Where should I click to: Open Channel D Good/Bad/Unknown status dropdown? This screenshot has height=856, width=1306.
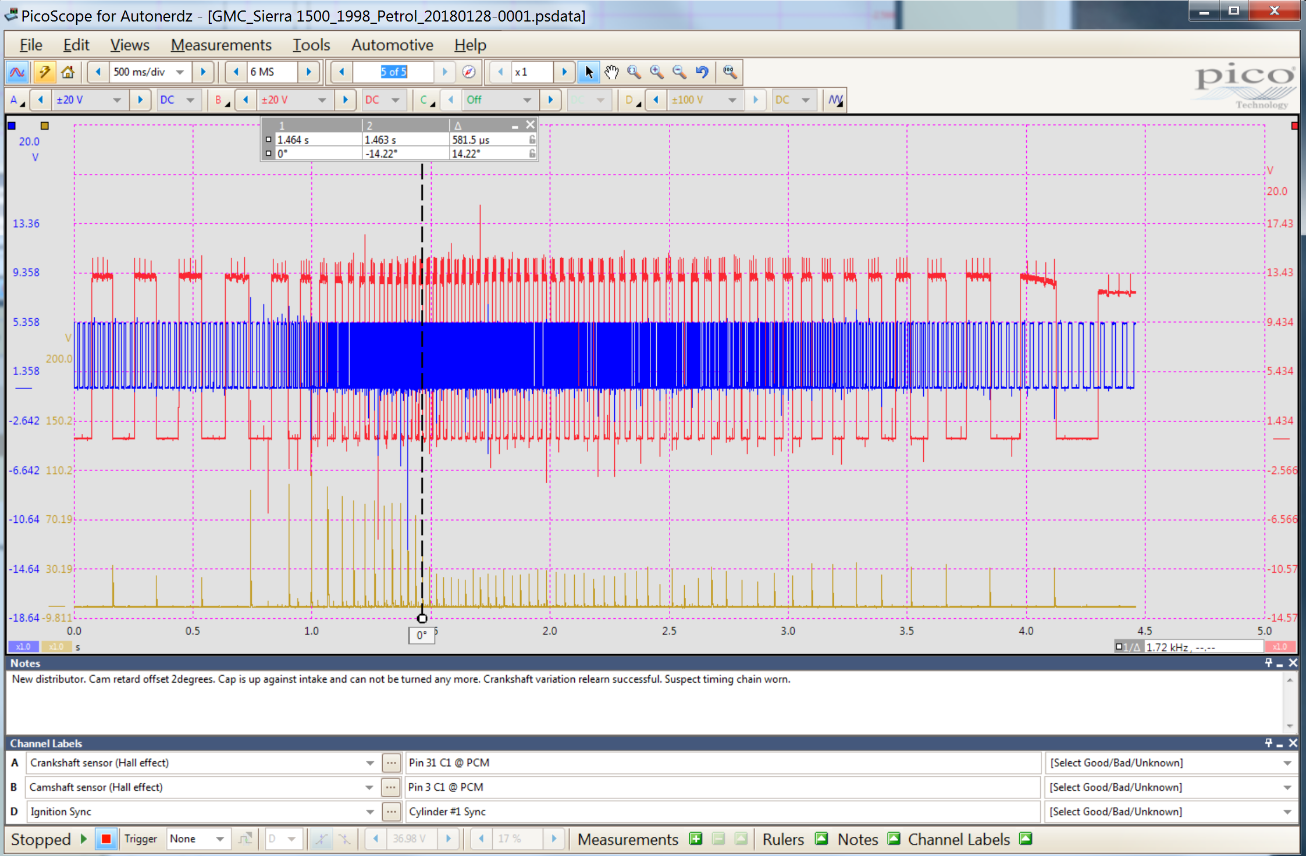pyautogui.click(x=1287, y=812)
